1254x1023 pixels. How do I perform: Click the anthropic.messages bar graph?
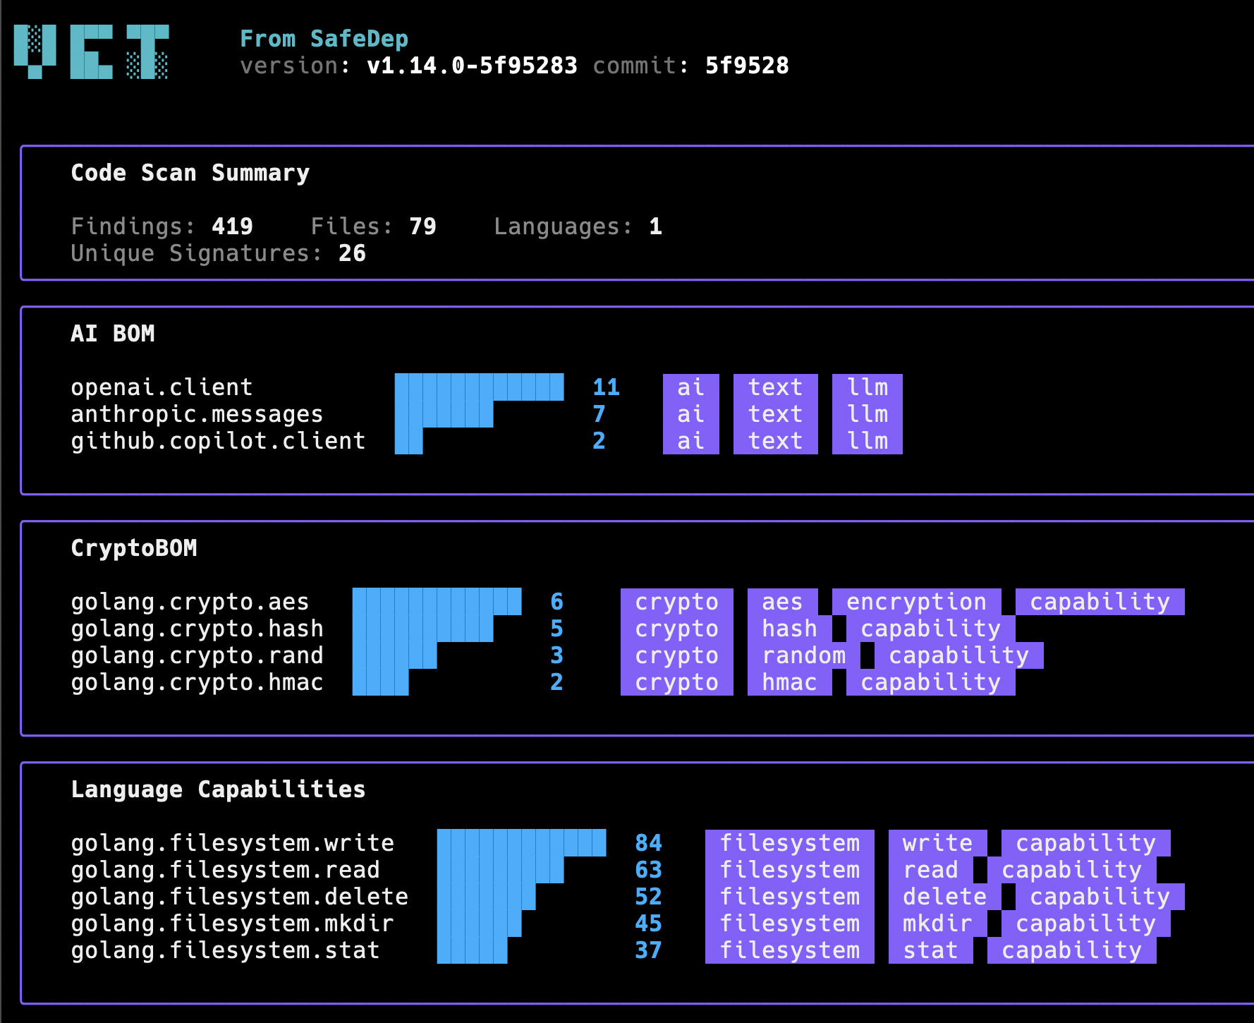tap(444, 414)
